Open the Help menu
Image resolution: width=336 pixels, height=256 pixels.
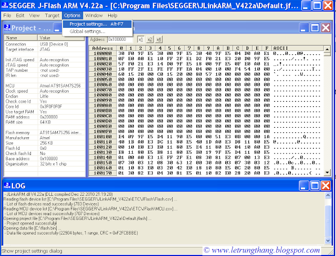pos(112,15)
